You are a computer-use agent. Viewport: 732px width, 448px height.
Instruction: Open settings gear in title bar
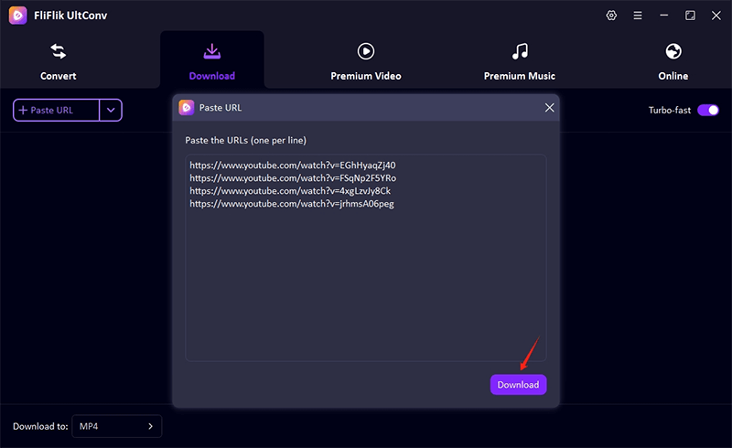[611, 16]
